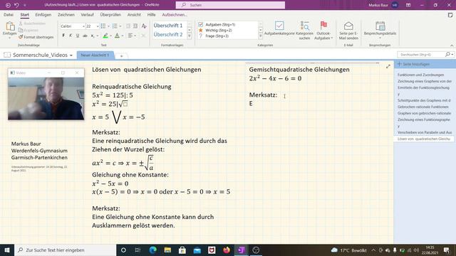
Task: Toggle bold formatting F button
Action: [63, 36]
